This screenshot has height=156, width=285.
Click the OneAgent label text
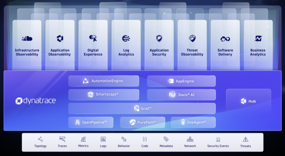click(x=196, y=122)
